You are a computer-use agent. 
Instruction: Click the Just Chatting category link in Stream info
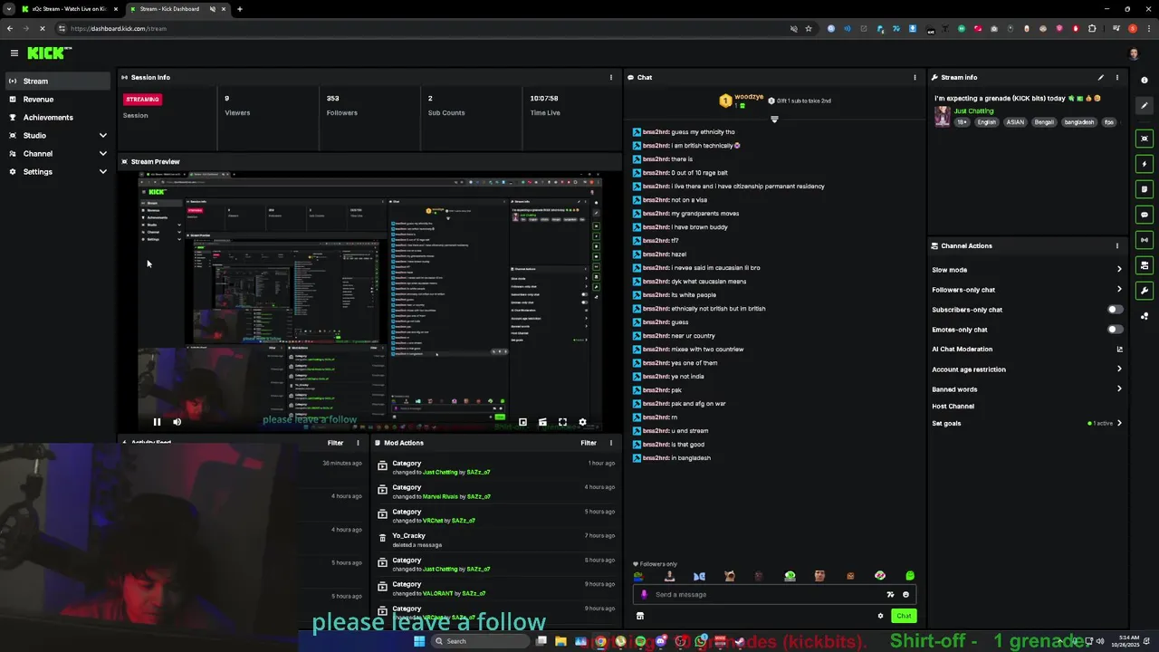point(973,111)
